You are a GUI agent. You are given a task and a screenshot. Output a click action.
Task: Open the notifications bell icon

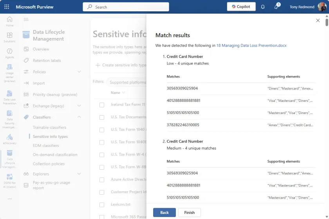click(x=263, y=7)
